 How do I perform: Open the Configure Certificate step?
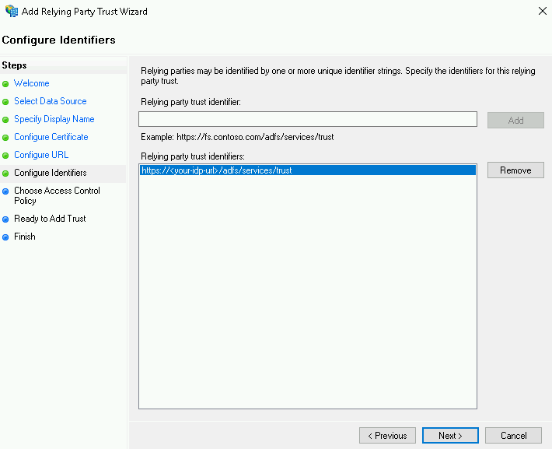pyautogui.click(x=51, y=137)
